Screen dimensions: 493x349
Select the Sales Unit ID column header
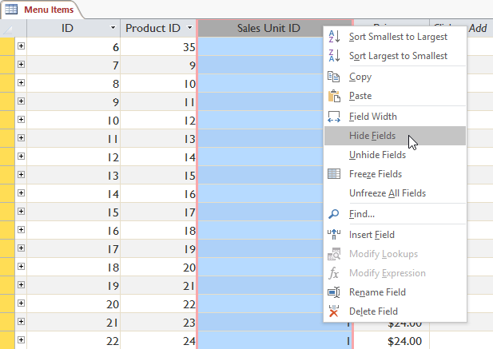[268, 28]
